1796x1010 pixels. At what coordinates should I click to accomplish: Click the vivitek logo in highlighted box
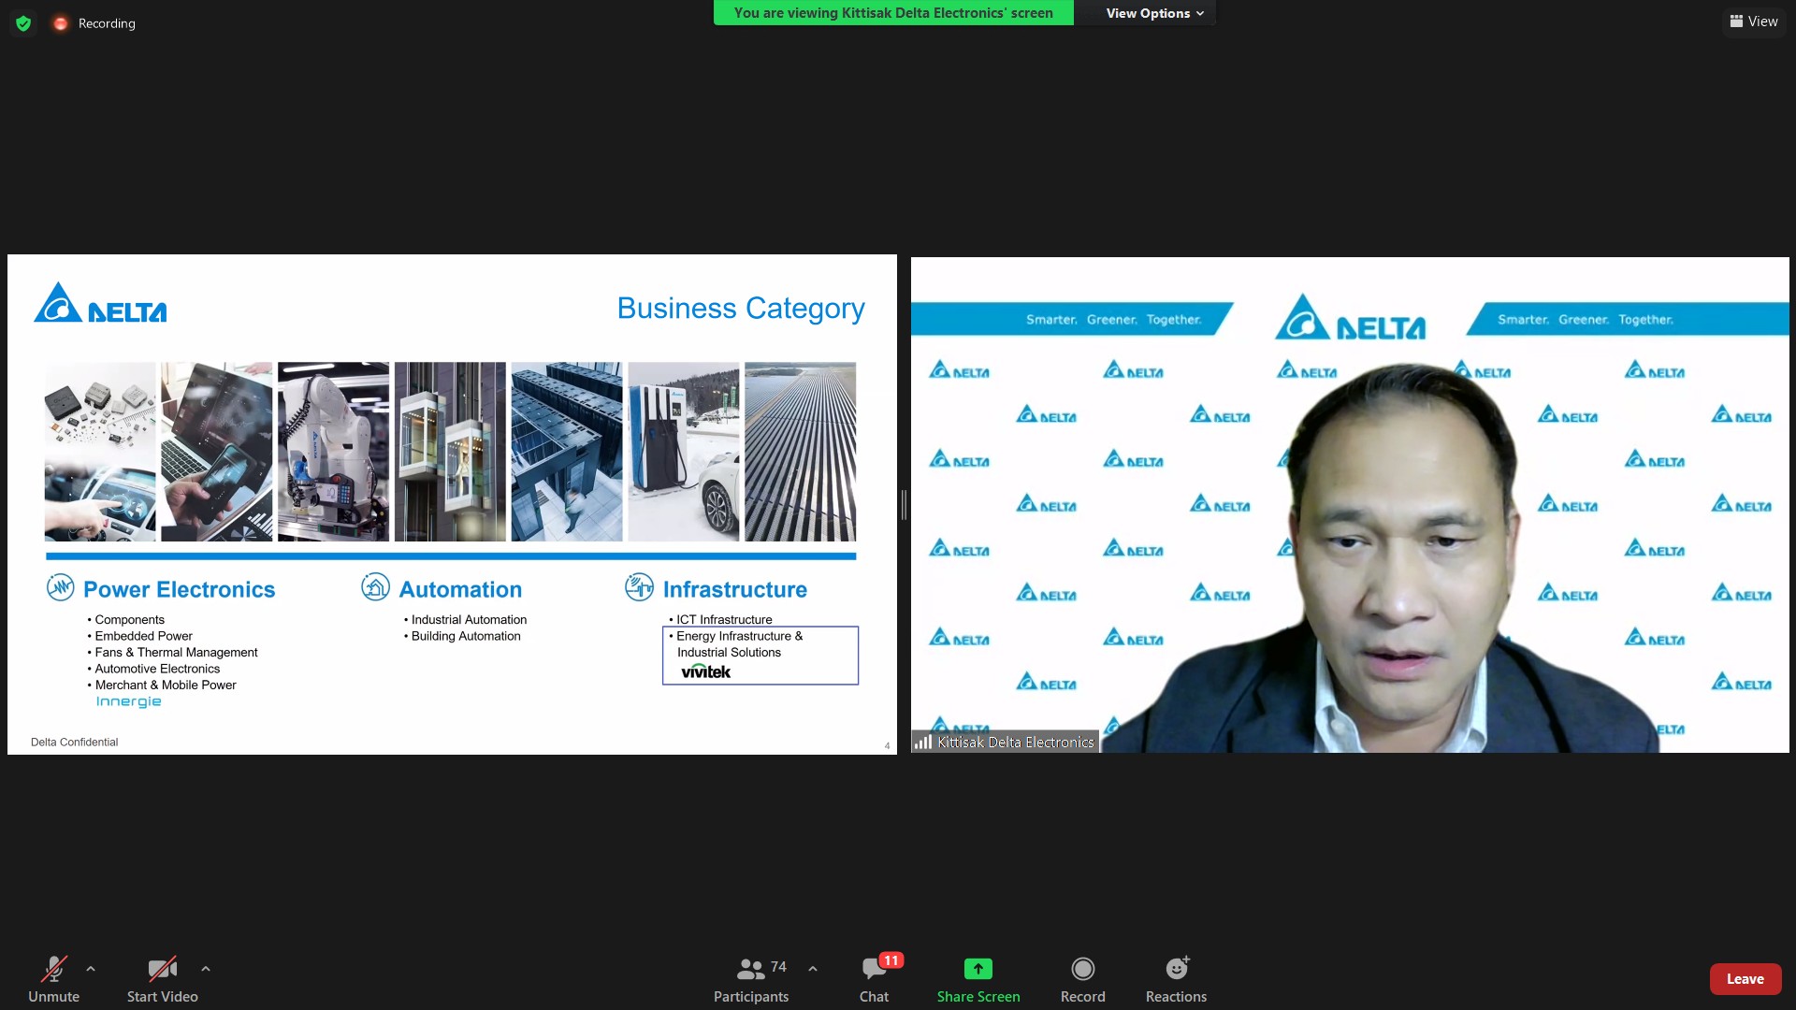[x=705, y=671]
